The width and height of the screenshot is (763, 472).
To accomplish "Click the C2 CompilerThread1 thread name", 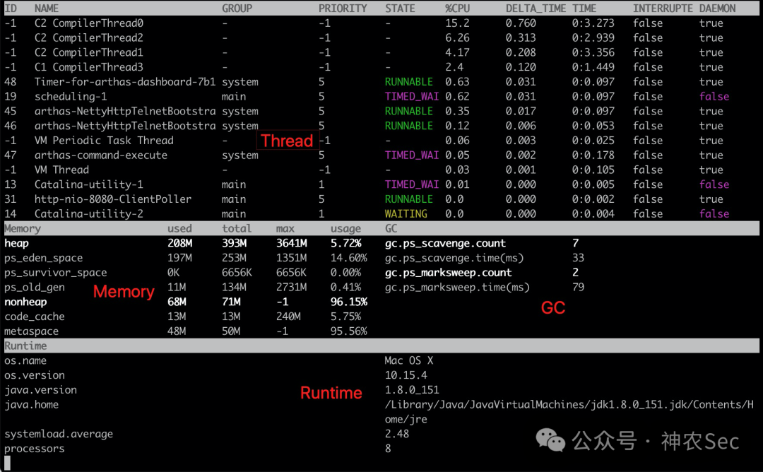I will [88, 52].
